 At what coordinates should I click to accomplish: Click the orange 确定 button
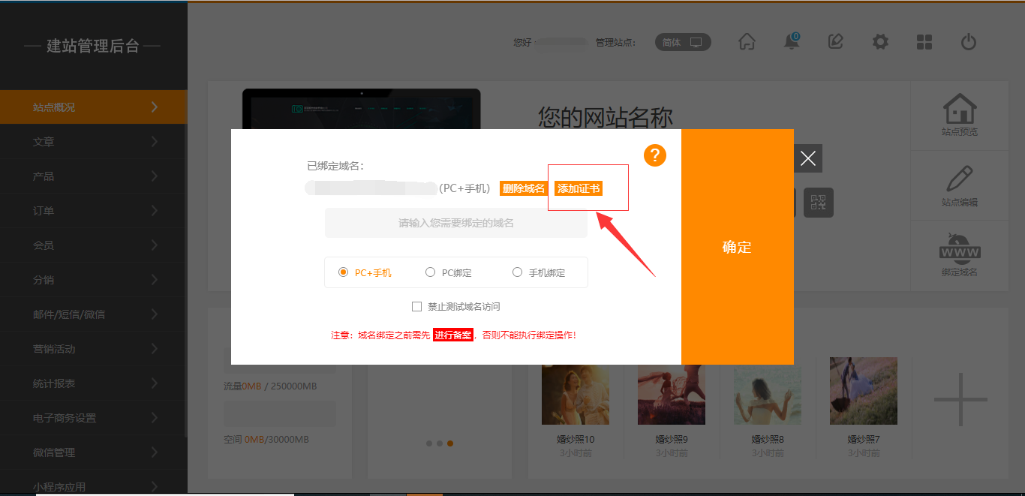[737, 247]
